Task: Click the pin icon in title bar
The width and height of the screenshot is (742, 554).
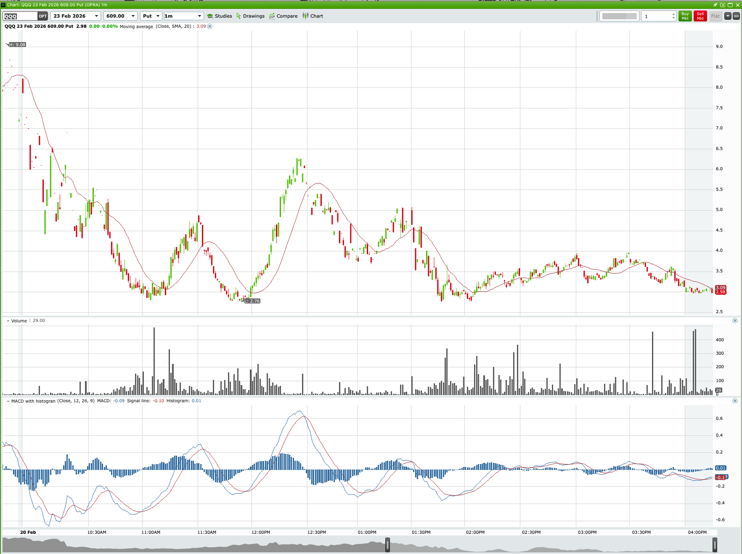Action: point(715,5)
